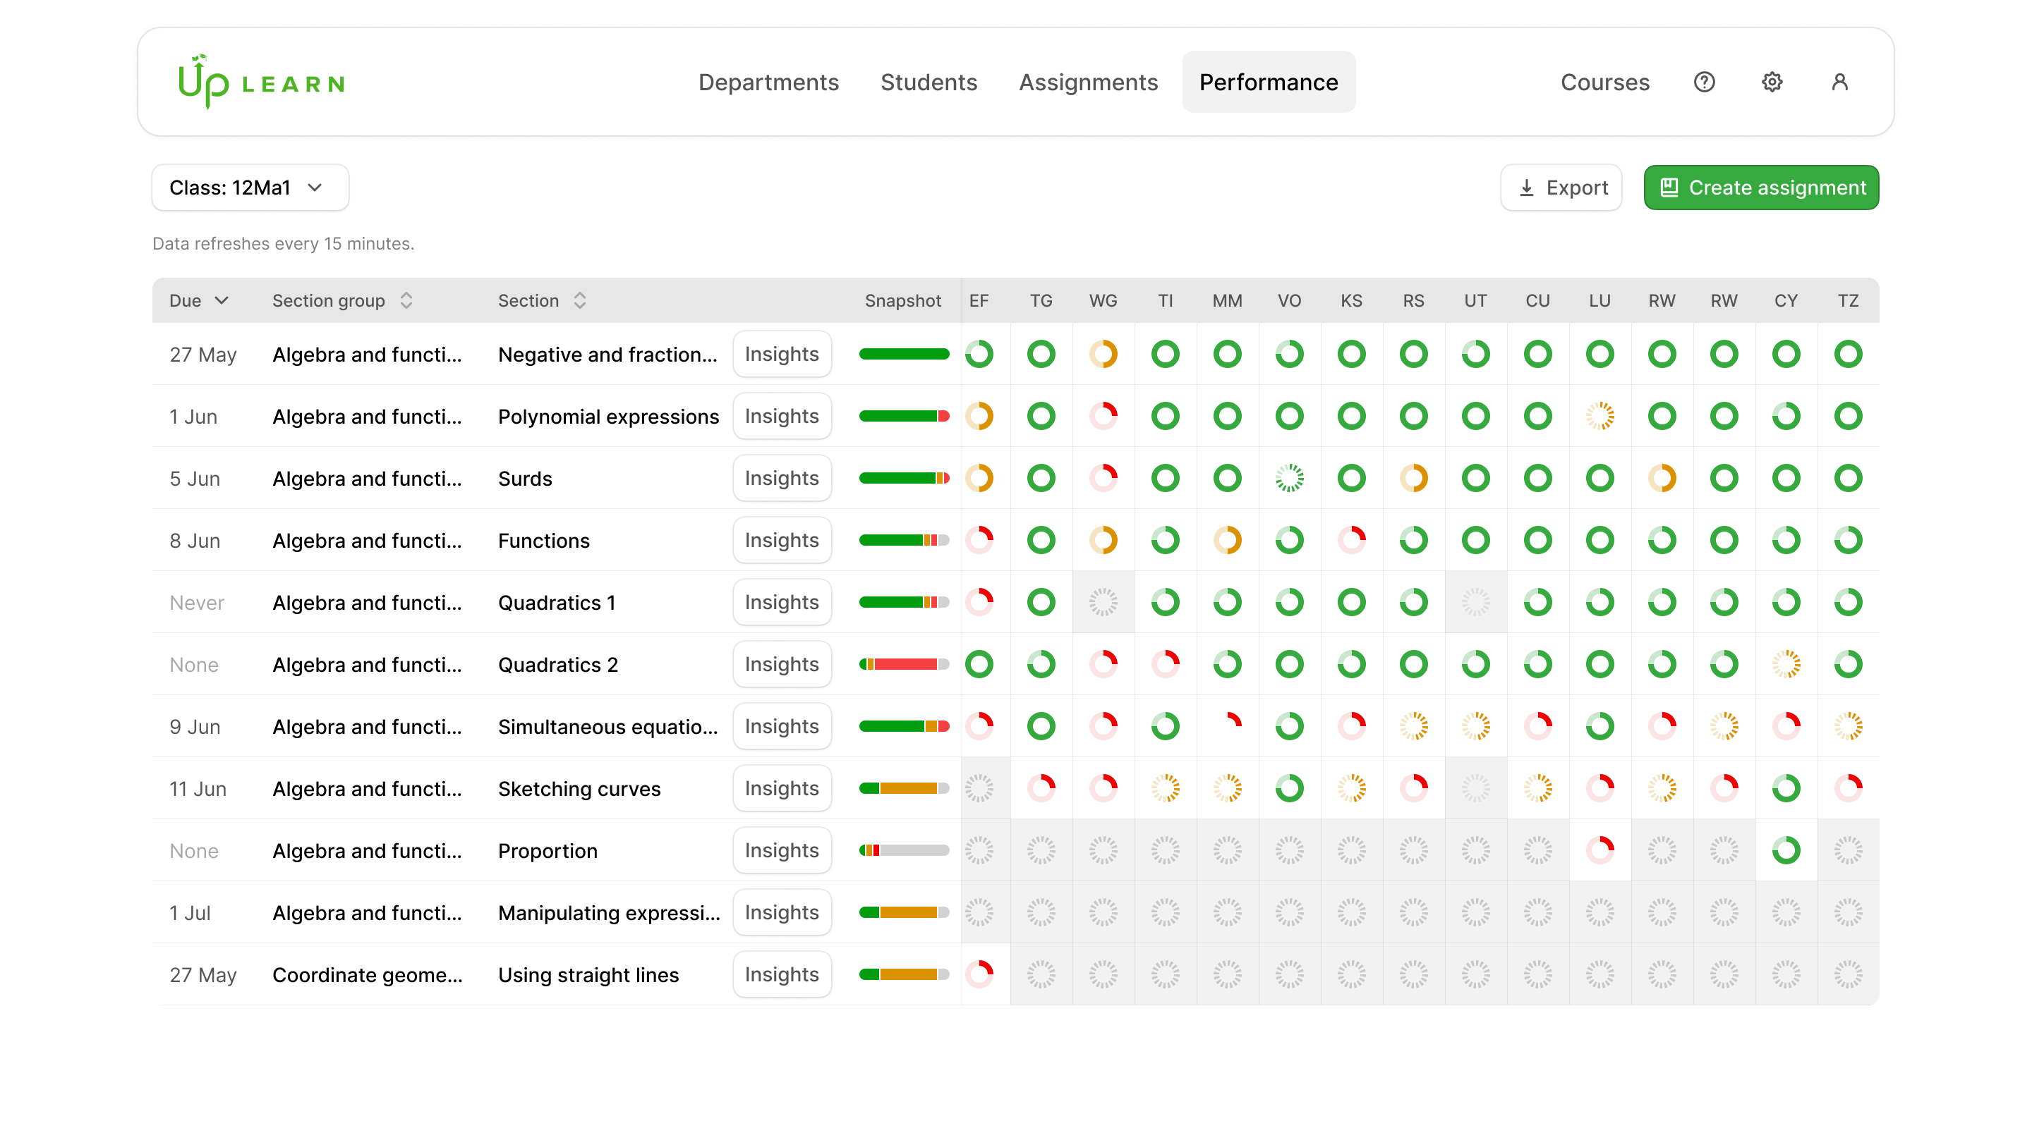2032x1128 pixels.
Task: Switch to the Assignments tab
Action: (1088, 82)
